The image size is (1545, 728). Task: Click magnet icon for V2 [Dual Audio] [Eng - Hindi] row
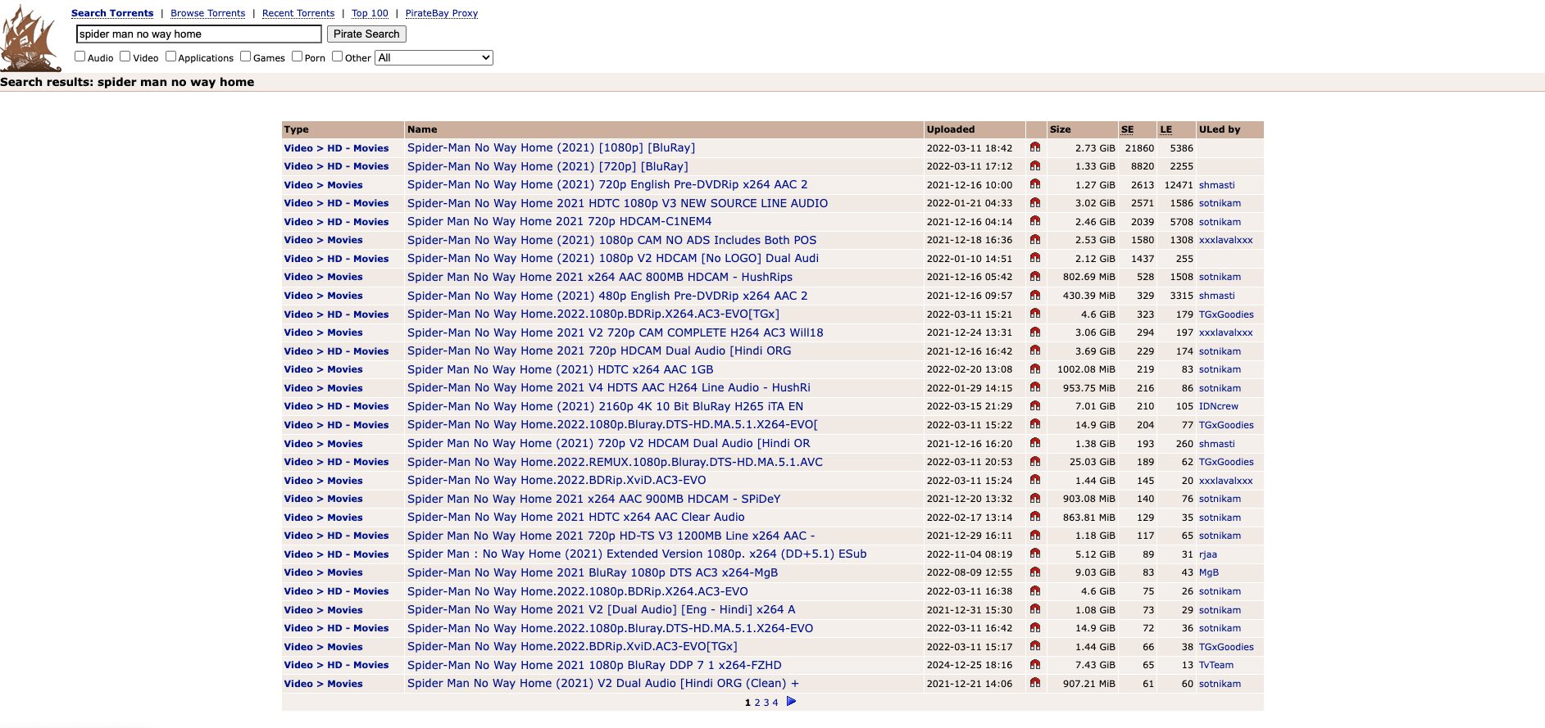point(1035,609)
